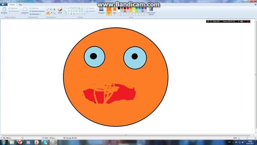This screenshot has width=257, height=145.
Task: Click the zoom out minus button
Action: pyautogui.click(x=239, y=138)
